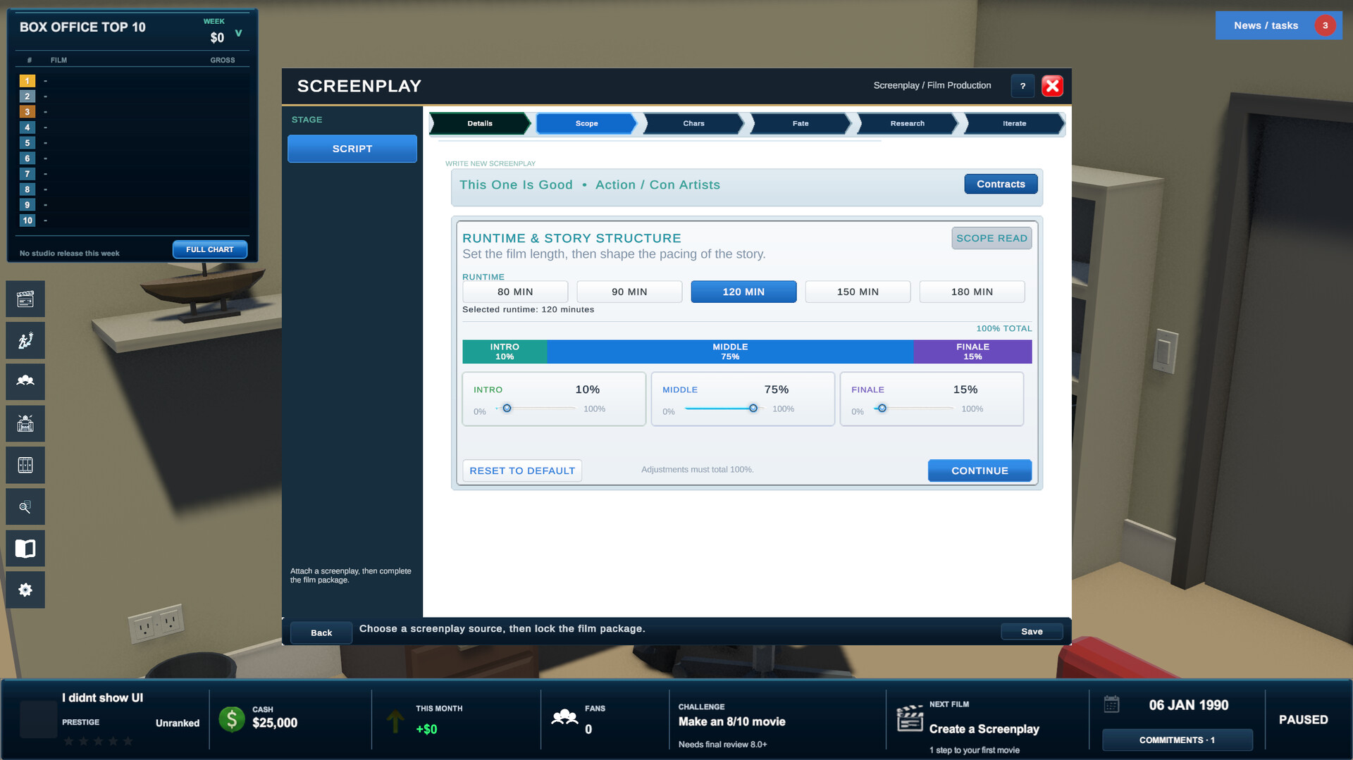Select the SCRIPT stage button
Viewport: 1353px width, 760px height.
pyautogui.click(x=352, y=149)
